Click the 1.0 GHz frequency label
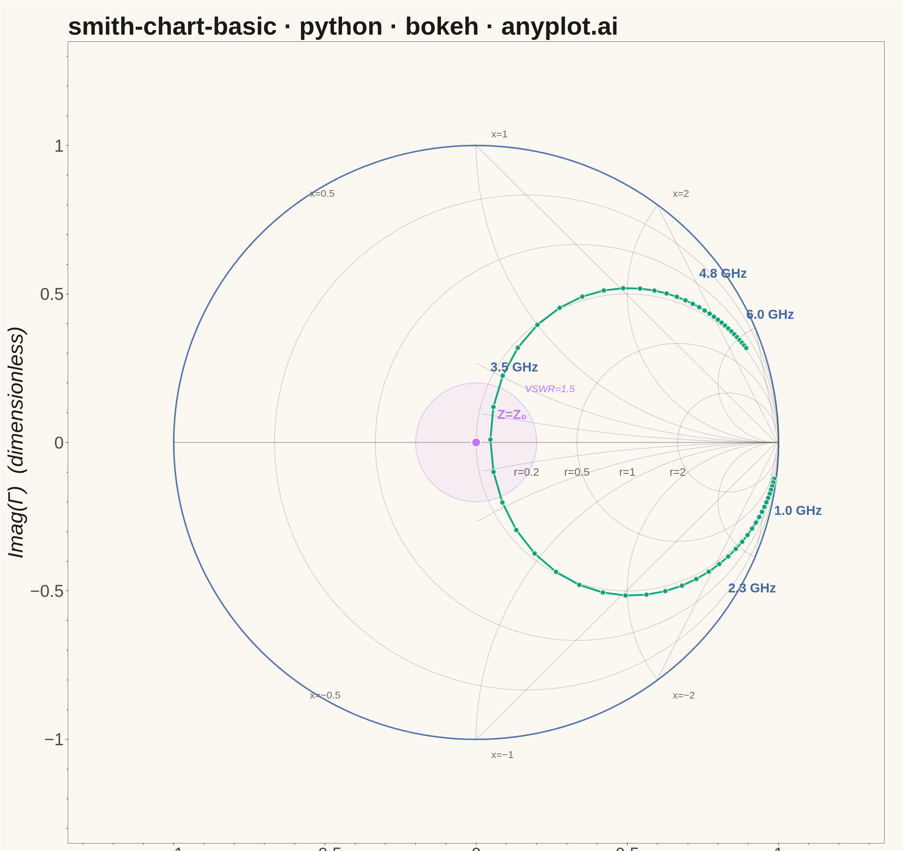The height and width of the screenshot is (851, 903). tap(798, 510)
